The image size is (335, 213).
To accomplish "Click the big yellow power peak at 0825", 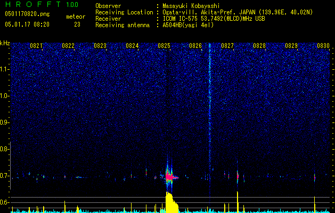I will point(171,202).
